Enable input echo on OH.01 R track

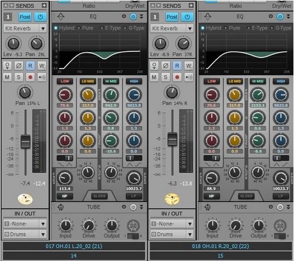click(x=189, y=77)
